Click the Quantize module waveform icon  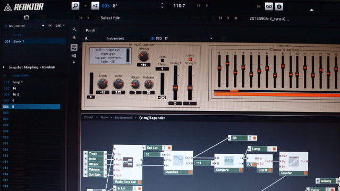pos(178,160)
